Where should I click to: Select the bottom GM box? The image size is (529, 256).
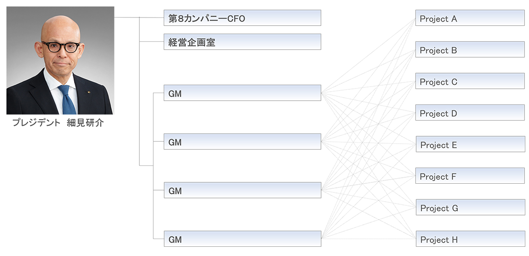click(242, 239)
